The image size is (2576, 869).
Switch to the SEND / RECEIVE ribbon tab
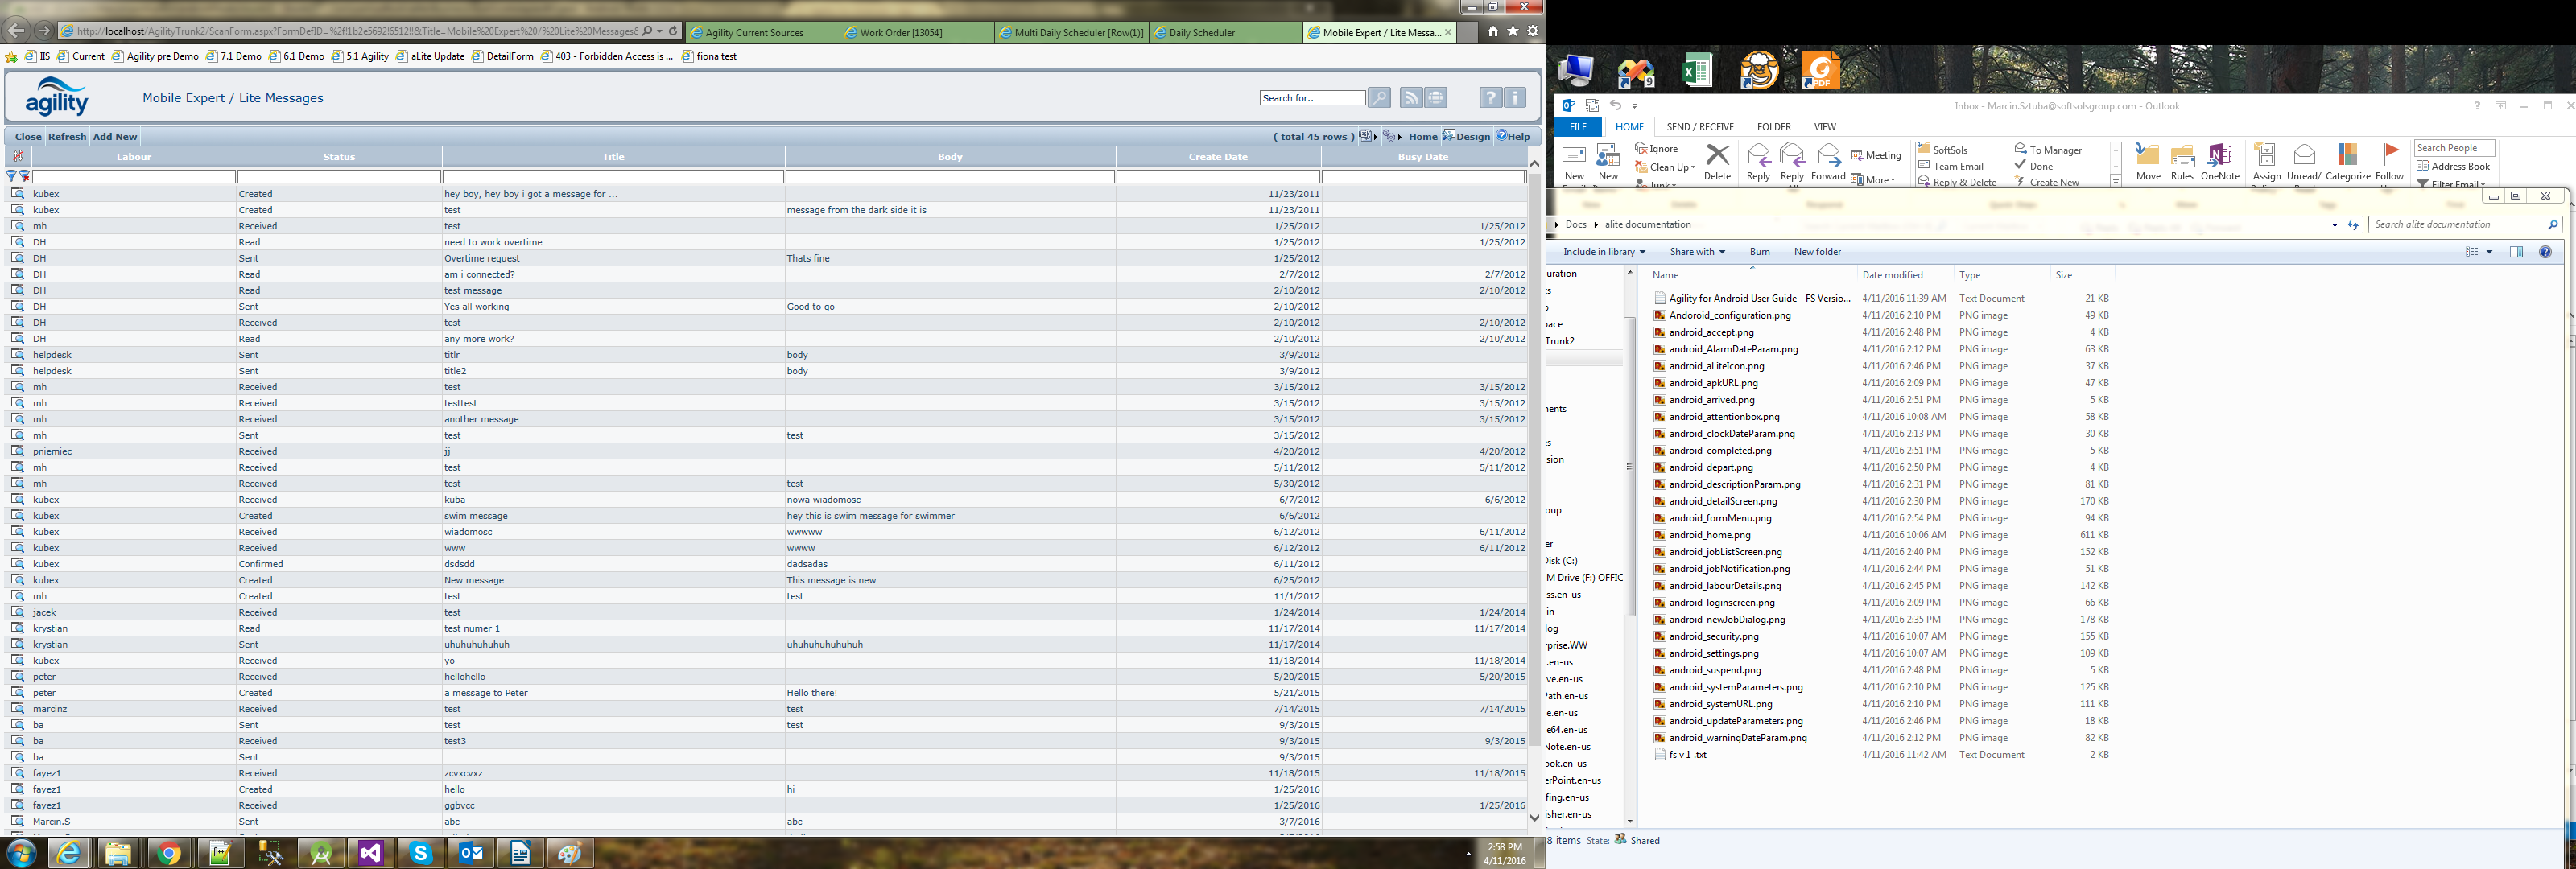(1700, 127)
